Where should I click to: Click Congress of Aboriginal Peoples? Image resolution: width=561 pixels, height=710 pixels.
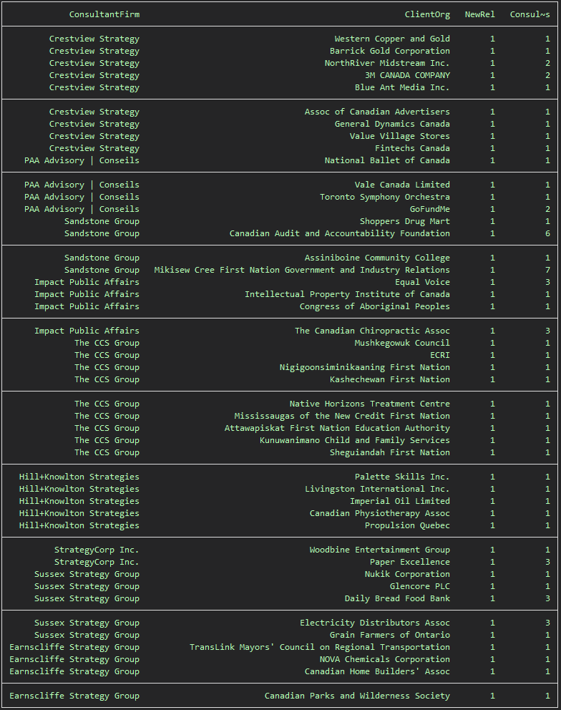[374, 306]
